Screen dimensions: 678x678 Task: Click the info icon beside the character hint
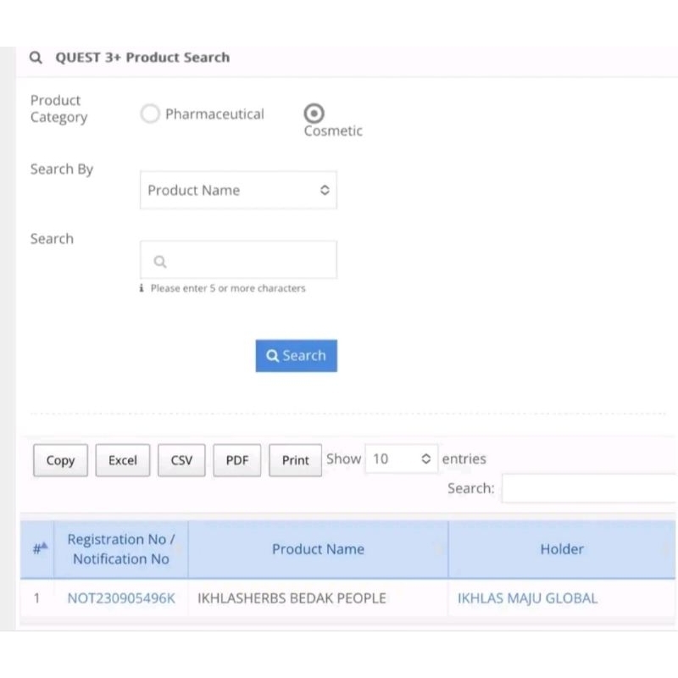click(142, 288)
